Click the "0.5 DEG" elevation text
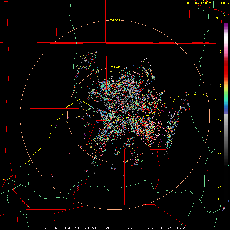Image resolution: width=230 pixels, height=230 pixels. (x=125, y=228)
